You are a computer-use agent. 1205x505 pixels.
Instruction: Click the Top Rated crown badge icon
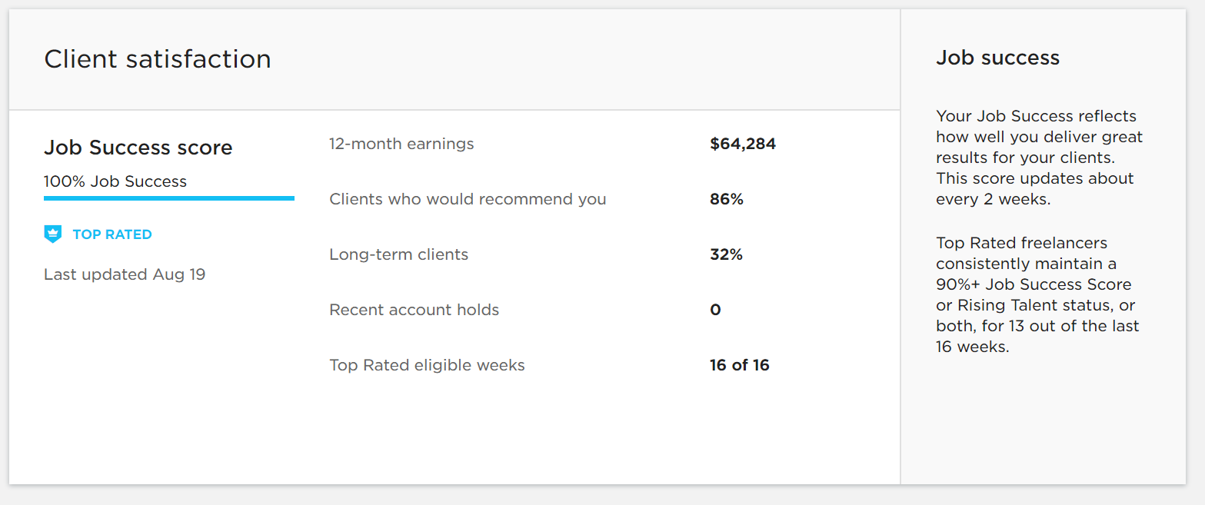point(52,234)
